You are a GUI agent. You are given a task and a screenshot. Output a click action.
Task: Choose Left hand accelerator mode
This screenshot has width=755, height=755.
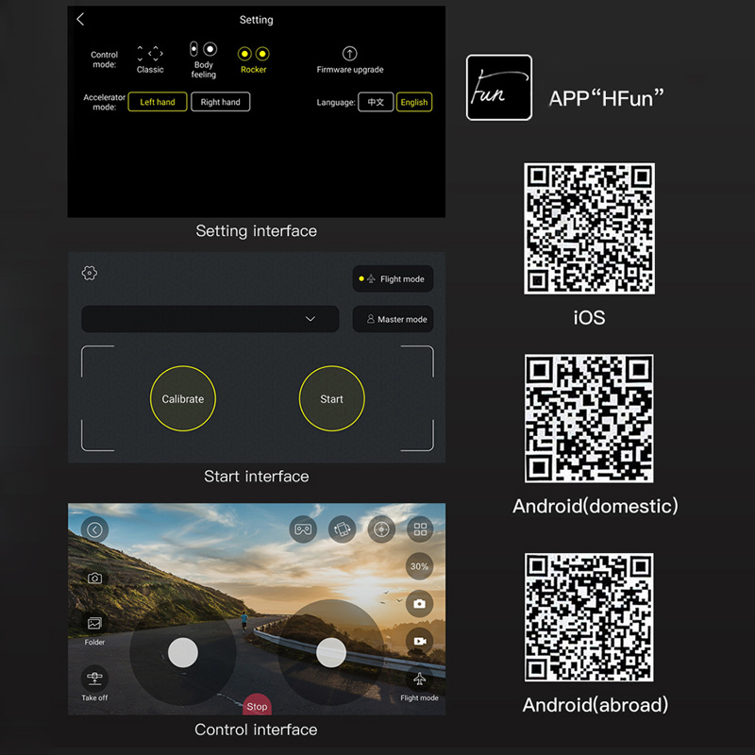[x=158, y=102]
